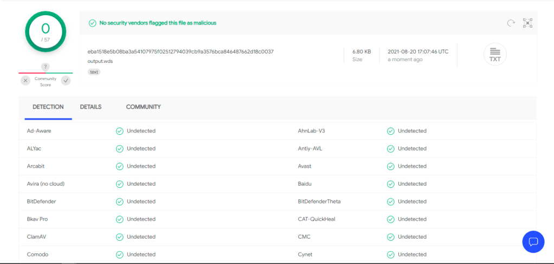Click the reanalyze file refresh icon

510,23
